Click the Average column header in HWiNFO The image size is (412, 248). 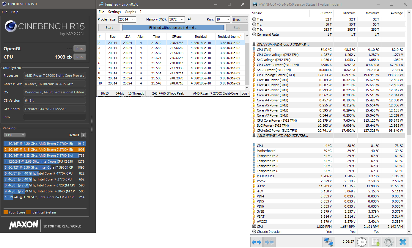393,13
